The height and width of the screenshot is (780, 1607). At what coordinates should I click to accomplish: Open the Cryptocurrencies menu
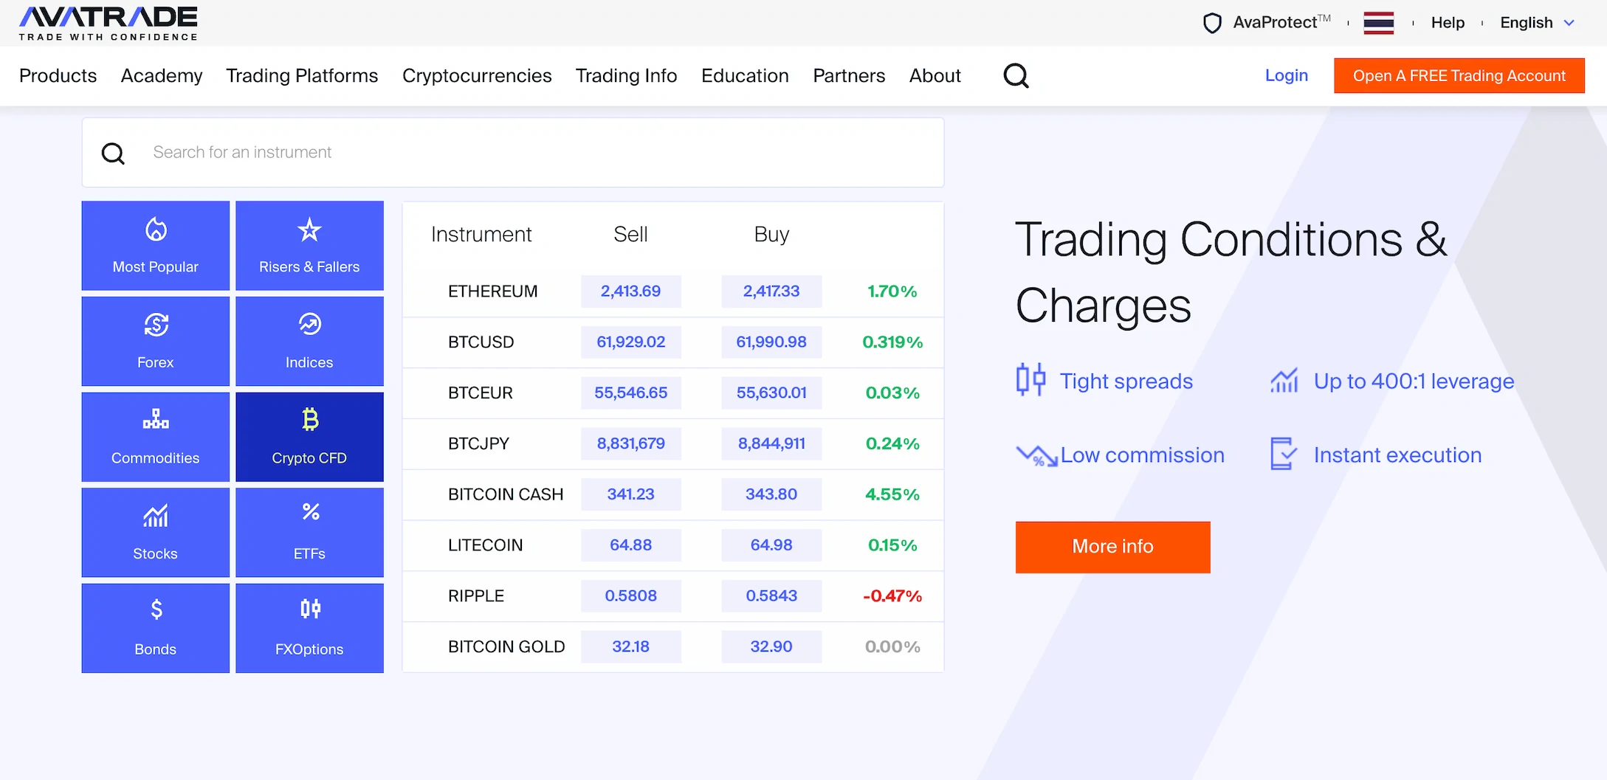coord(477,75)
